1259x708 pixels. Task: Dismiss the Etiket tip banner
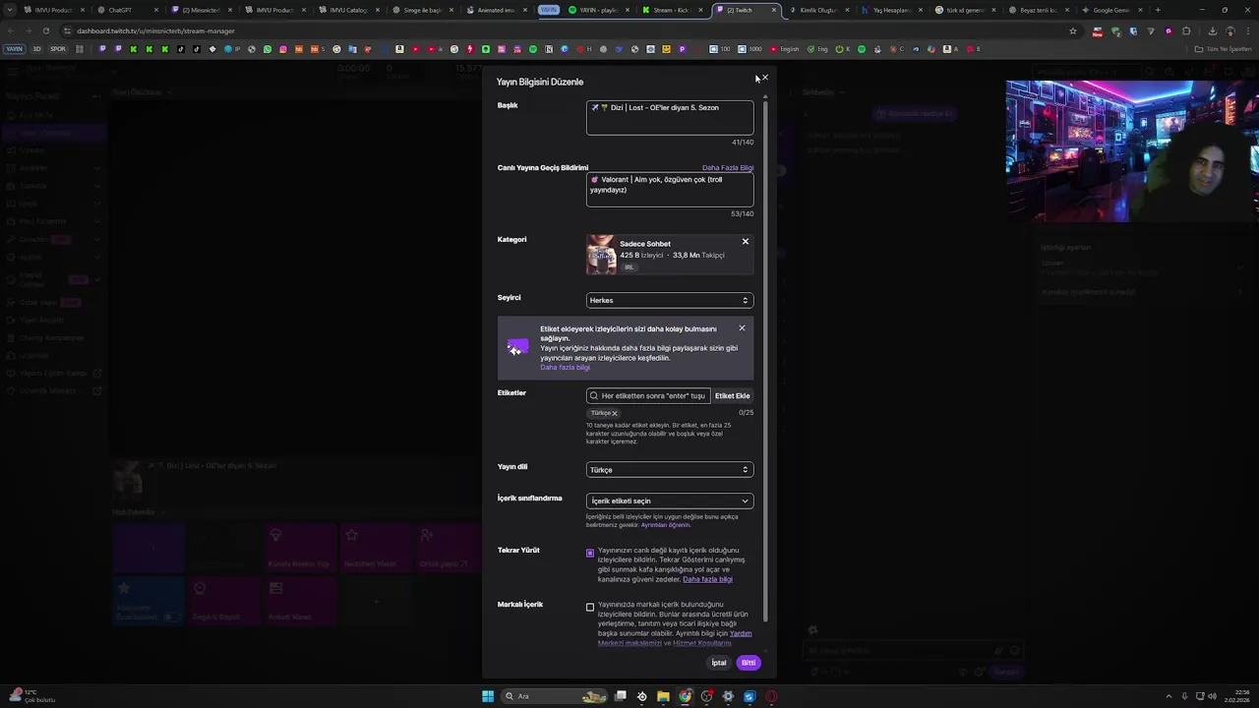(x=742, y=327)
